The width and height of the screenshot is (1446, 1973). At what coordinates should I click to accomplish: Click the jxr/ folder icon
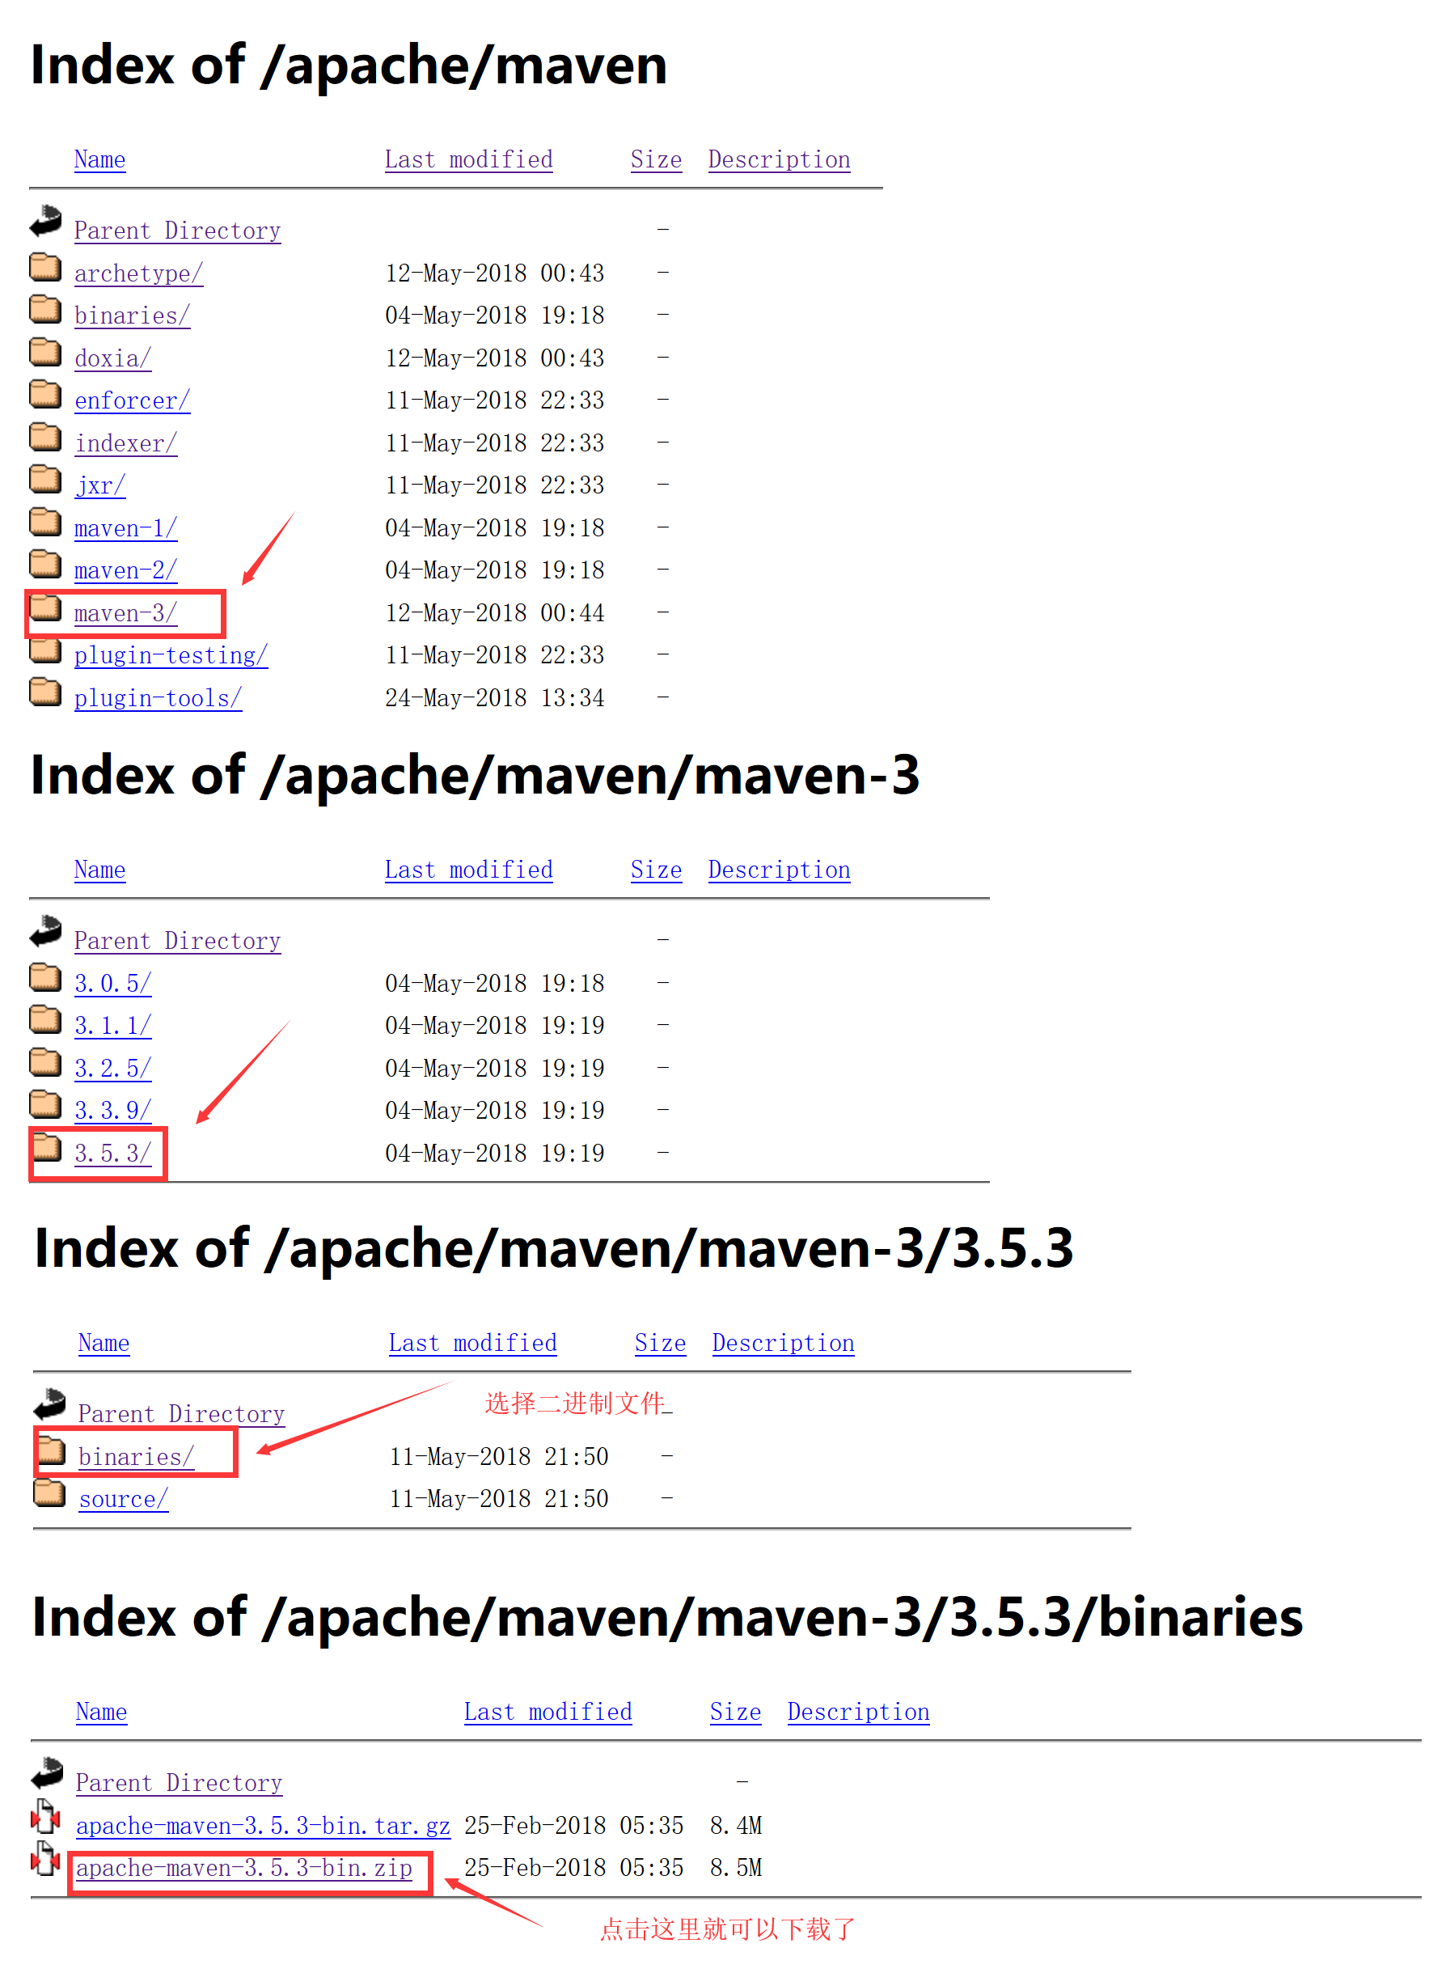click(x=44, y=479)
